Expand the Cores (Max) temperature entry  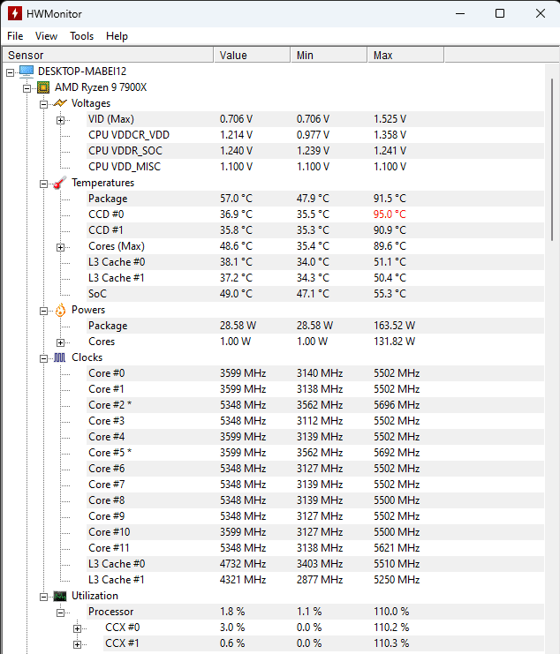61,247
